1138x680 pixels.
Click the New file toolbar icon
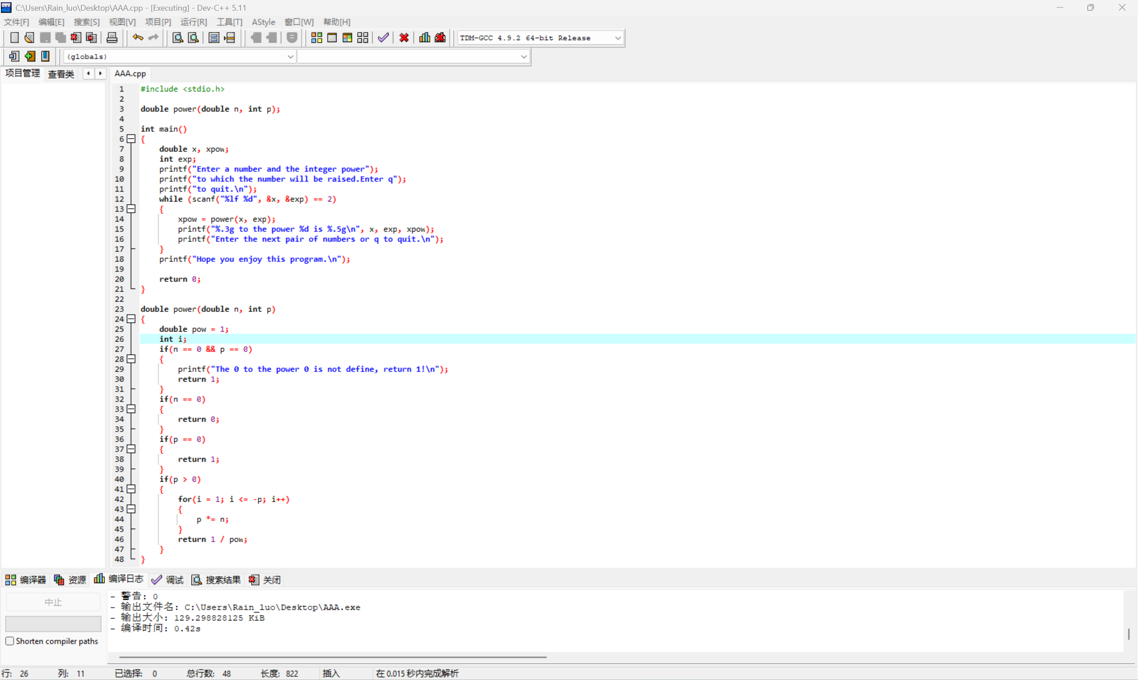pos(14,38)
